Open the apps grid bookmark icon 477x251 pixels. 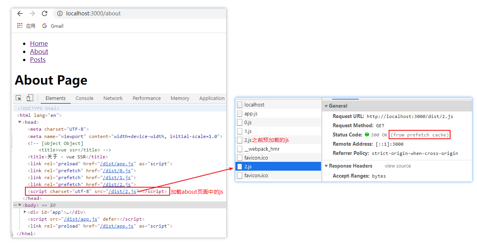point(20,26)
